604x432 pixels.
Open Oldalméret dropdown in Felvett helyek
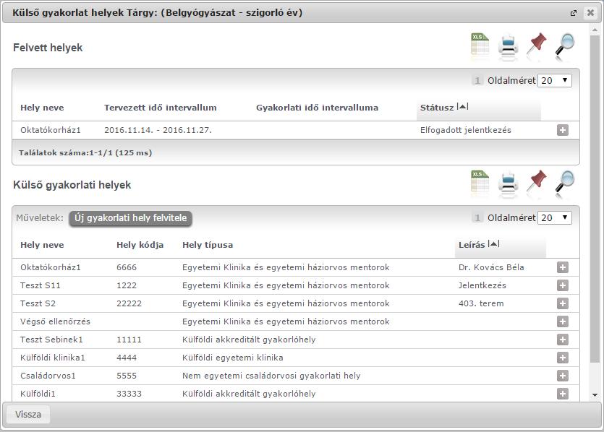click(555, 80)
